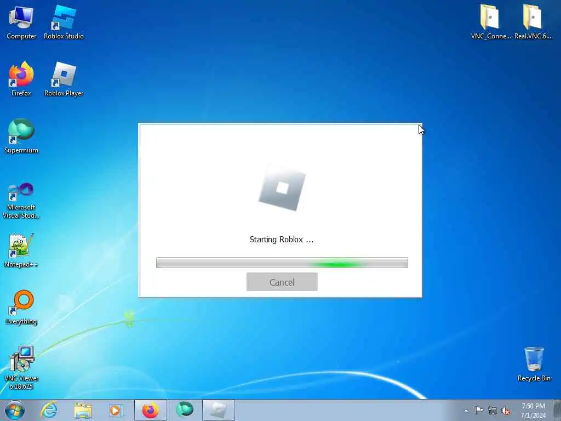This screenshot has height=421, width=561.
Task: Click the 'Starting Roblox ...' status text
Action: tap(282, 240)
